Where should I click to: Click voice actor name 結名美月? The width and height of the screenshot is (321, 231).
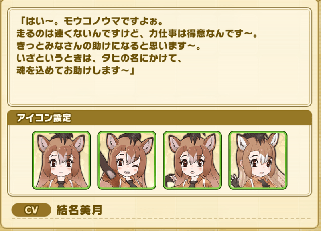pyautogui.click(x=79, y=210)
